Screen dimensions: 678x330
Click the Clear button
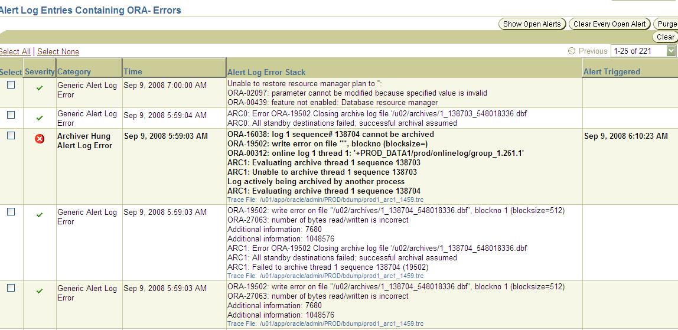click(x=665, y=37)
